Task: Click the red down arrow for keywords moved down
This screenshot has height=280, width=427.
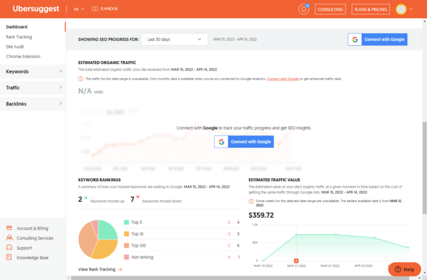Action: tap(138, 197)
